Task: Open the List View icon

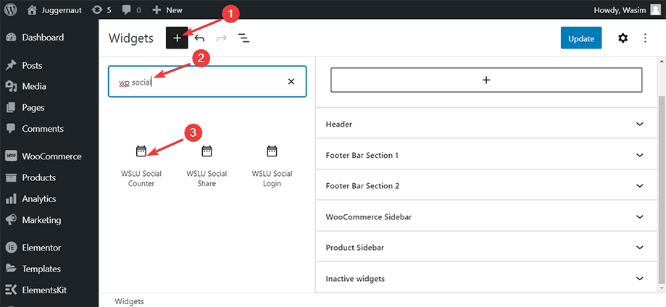Action: point(243,38)
